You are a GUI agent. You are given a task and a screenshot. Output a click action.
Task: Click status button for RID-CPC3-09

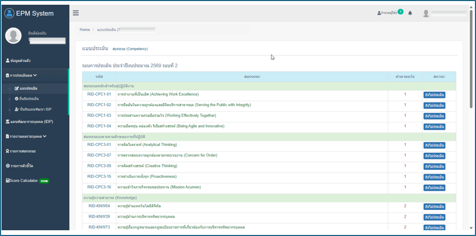click(434, 166)
